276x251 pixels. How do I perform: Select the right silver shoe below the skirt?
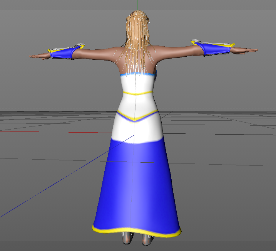tap(147, 240)
